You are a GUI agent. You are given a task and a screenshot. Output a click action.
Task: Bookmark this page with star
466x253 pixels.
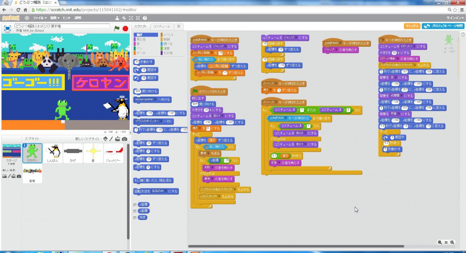click(454, 9)
